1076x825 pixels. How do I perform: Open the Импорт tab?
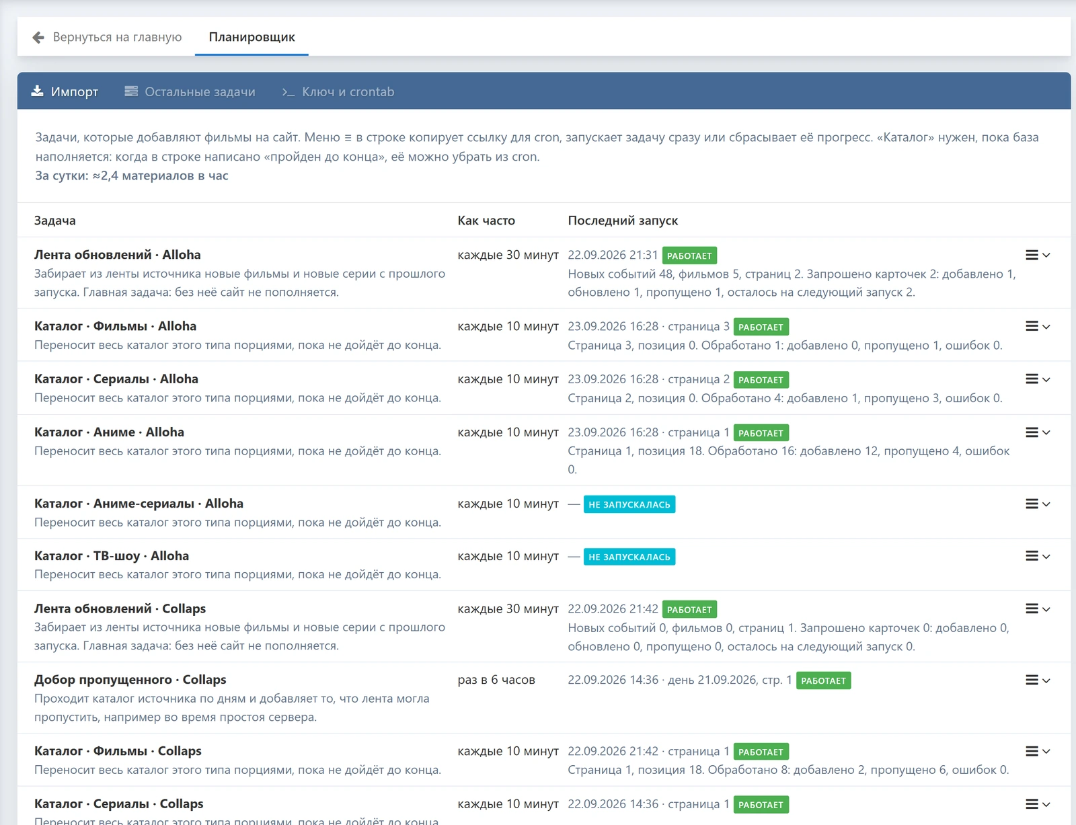click(x=65, y=91)
